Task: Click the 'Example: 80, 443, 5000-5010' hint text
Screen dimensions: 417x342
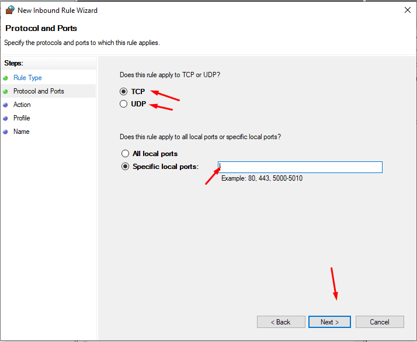Action: coord(262,178)
